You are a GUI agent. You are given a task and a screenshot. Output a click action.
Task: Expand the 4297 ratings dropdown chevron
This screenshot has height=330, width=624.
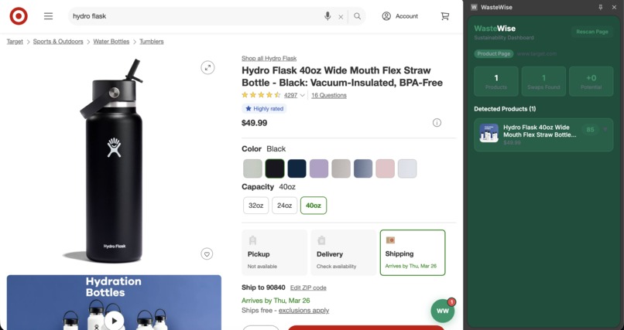(x=303, y=95)
